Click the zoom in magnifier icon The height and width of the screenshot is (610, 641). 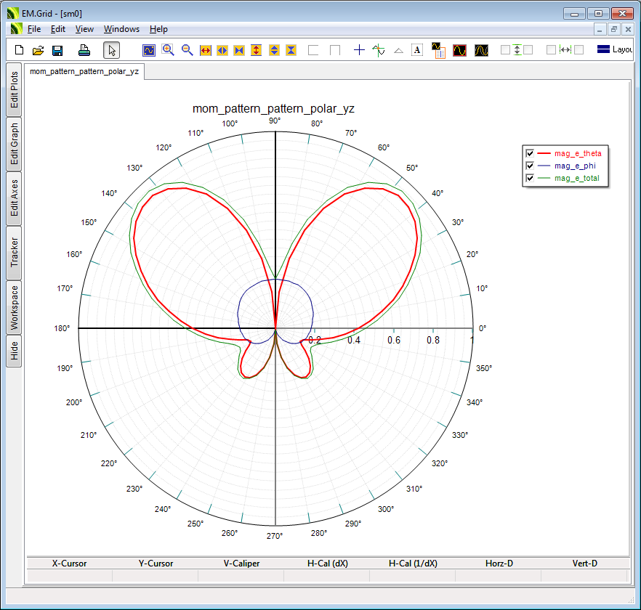[168, 50]
